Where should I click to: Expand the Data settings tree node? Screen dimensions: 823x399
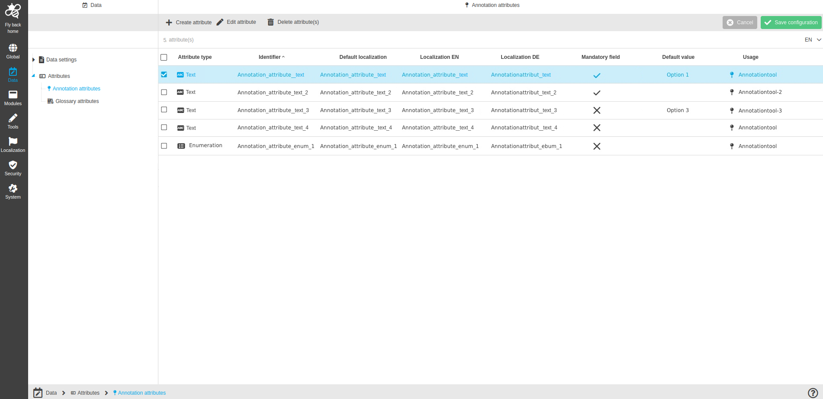[33, 60]
